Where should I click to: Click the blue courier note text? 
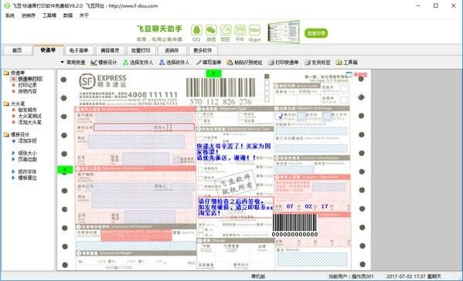pyautogui.click(x=233, y=152)
